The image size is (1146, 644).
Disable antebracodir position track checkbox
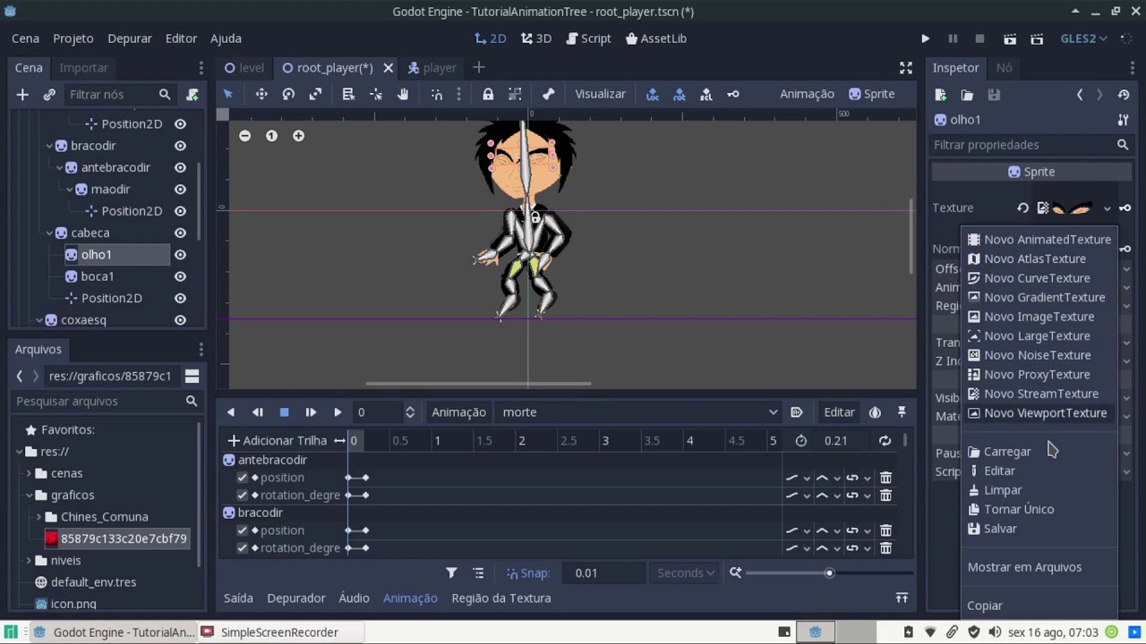[x=242, y=478]
